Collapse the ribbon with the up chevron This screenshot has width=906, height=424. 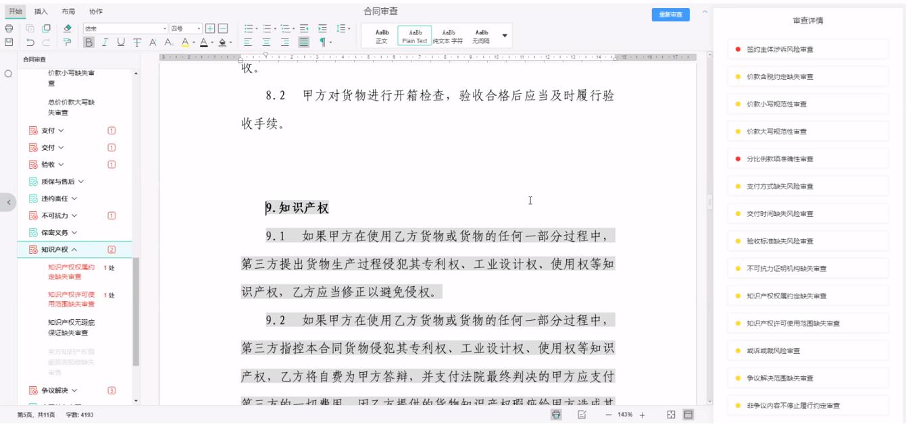coord(705,12)
